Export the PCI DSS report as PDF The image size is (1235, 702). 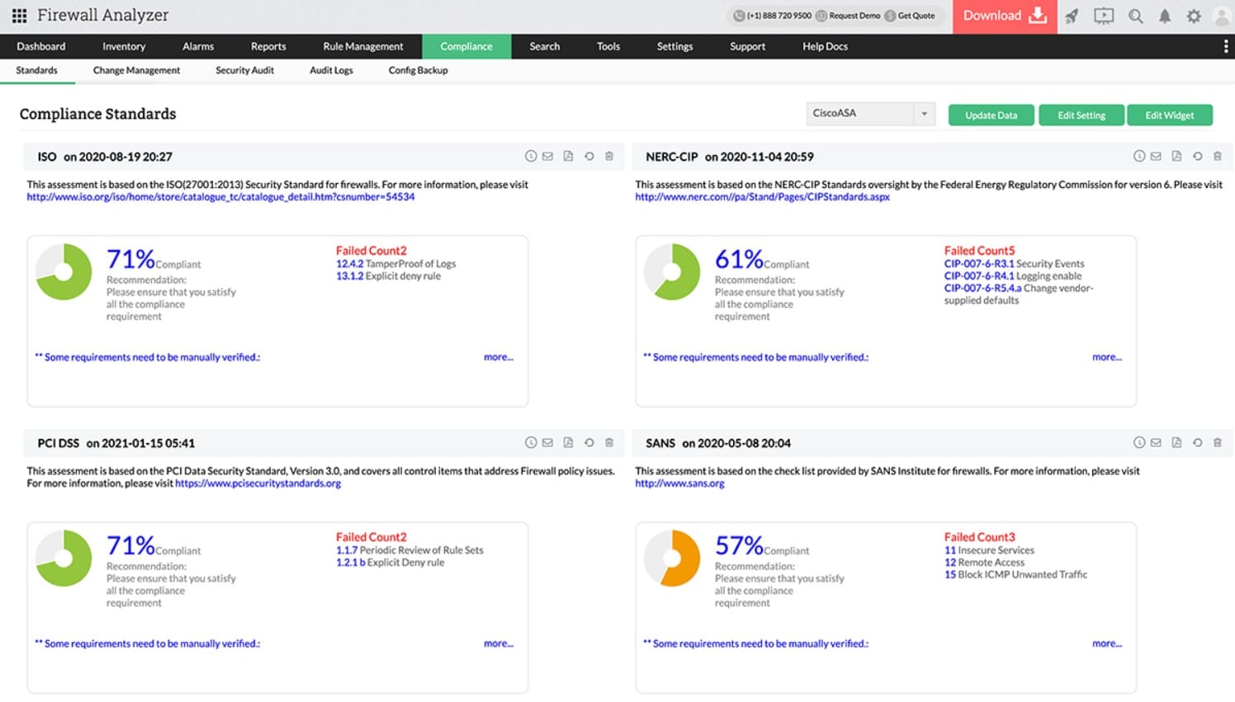pos(568,442)
